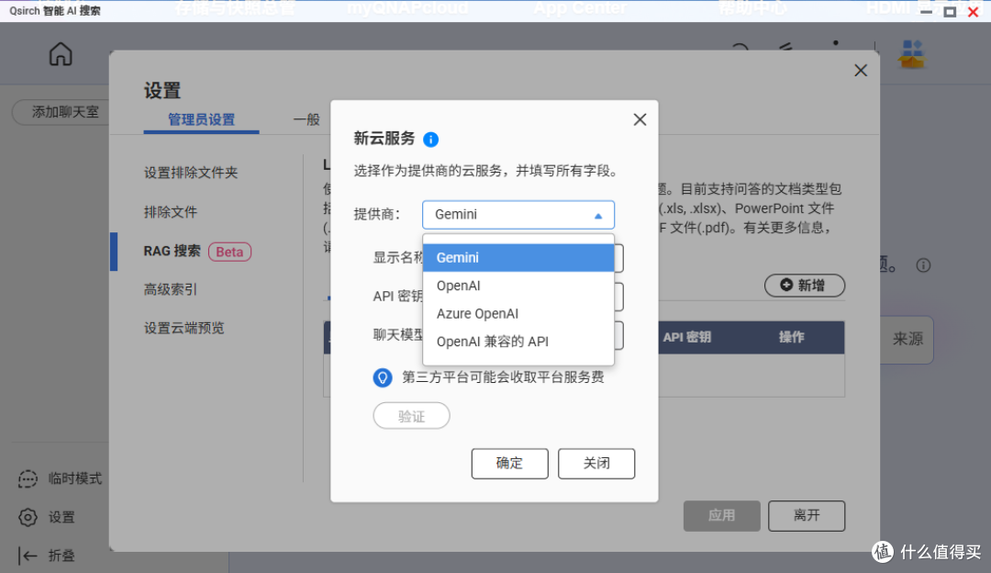This screenshot has width=991, height=573.
Task: Click the colorful app box icon top right
Action: [x=911, y=54]
